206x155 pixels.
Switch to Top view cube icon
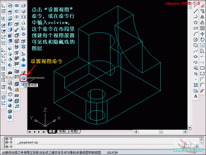[x=10, y=12]
